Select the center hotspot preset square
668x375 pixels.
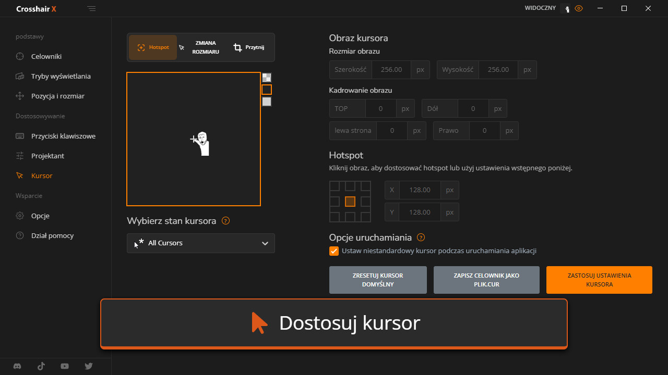pos(350,202)
